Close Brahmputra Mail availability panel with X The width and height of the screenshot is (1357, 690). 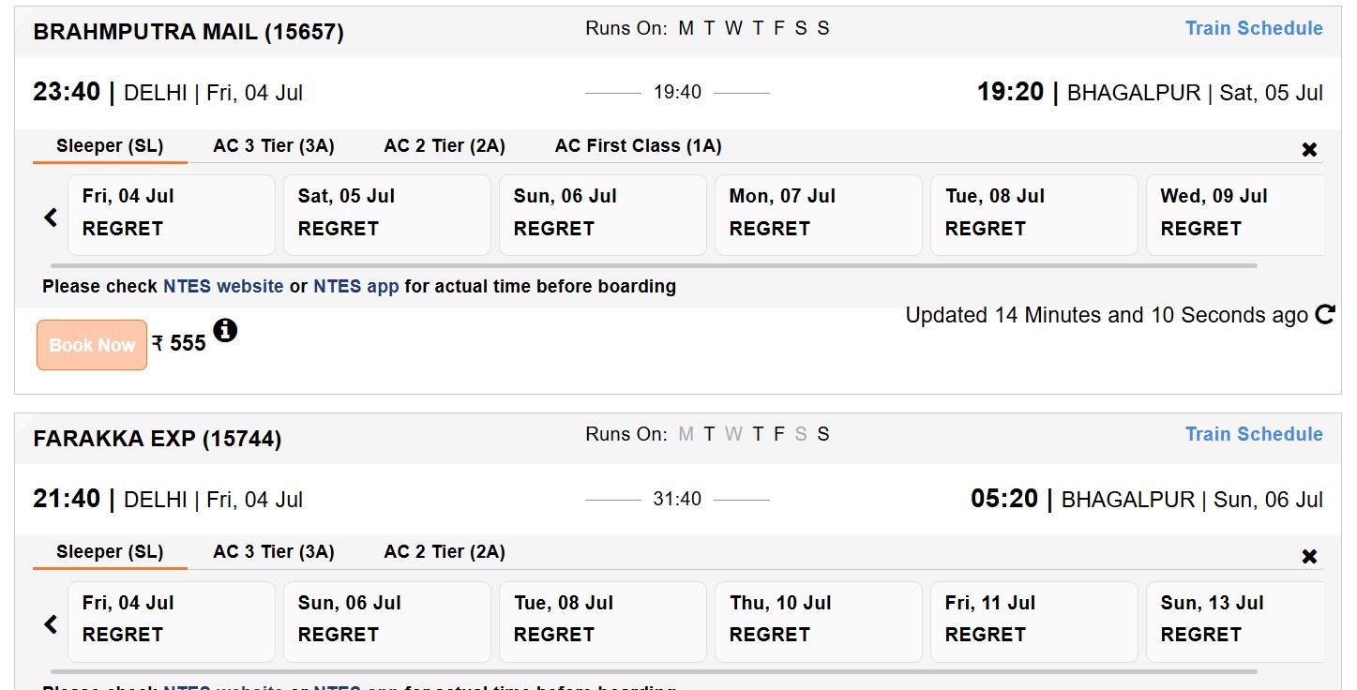(1309, 150)
